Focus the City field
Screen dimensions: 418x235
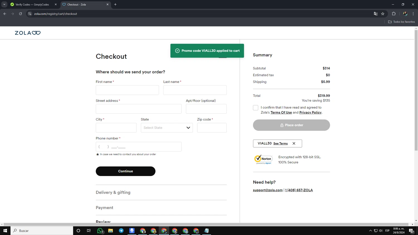click(x=116, y=128)
